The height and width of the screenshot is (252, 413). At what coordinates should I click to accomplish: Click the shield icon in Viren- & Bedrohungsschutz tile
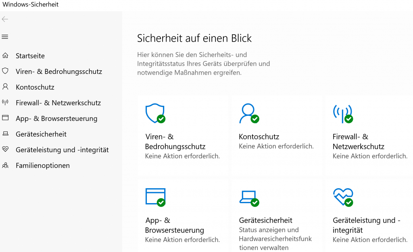155,113
